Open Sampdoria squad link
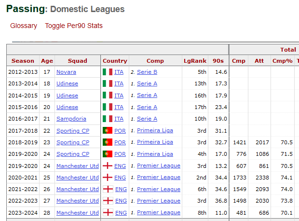299x221 pixels. click(x=71, y=119)
